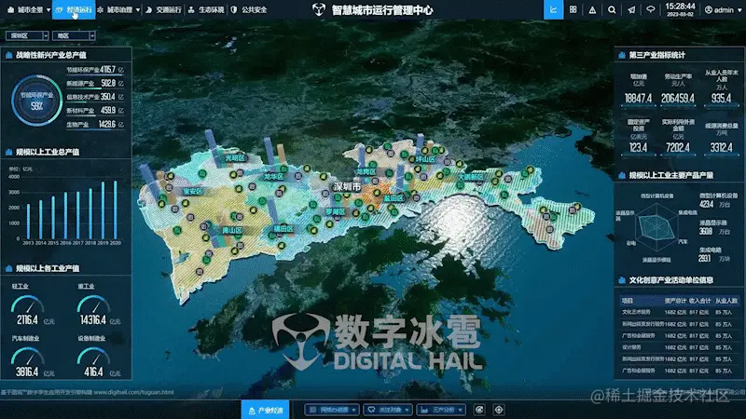Screen dimensions: 746x419
Task: Click the 293.1 integrated circuit output value
Action: 705,259
